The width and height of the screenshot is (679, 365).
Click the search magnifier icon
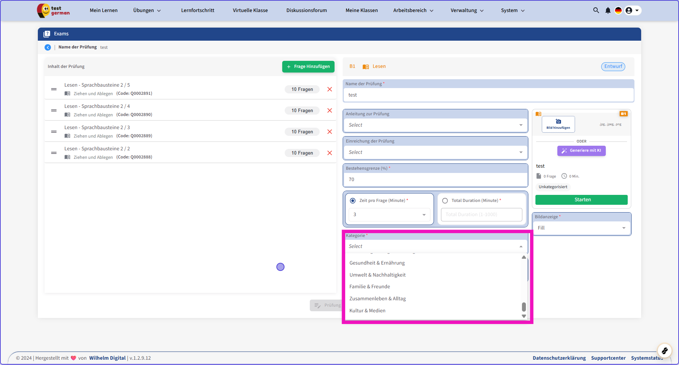(x=596, y=10)
